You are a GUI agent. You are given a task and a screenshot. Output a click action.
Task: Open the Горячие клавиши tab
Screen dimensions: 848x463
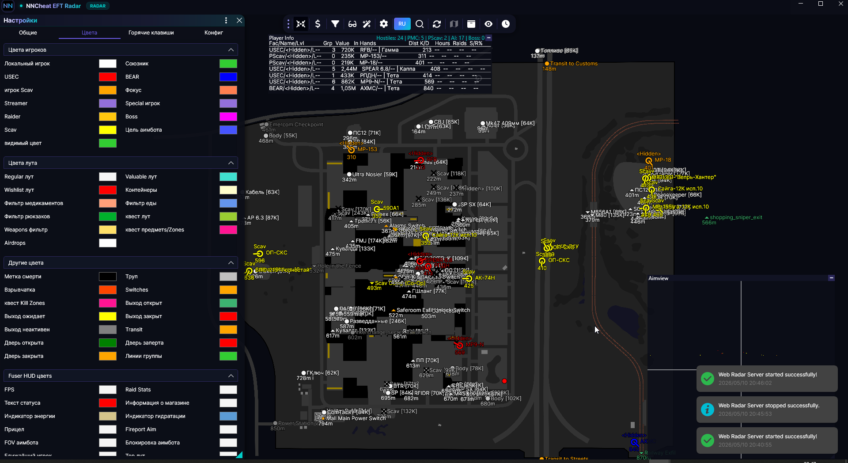coord(151,33)
